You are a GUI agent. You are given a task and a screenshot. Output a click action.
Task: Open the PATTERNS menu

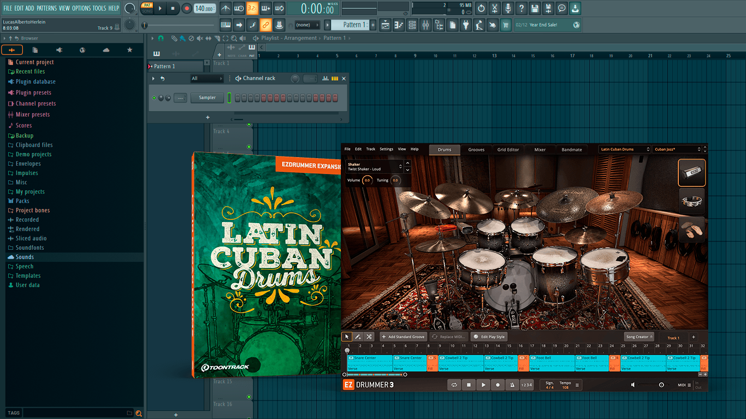(46, 8)
